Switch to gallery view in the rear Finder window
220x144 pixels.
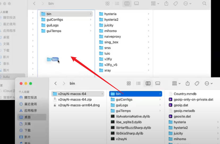(x=136, y=3)
